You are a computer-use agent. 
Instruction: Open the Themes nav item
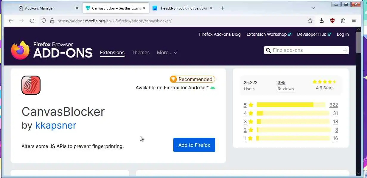141,53
